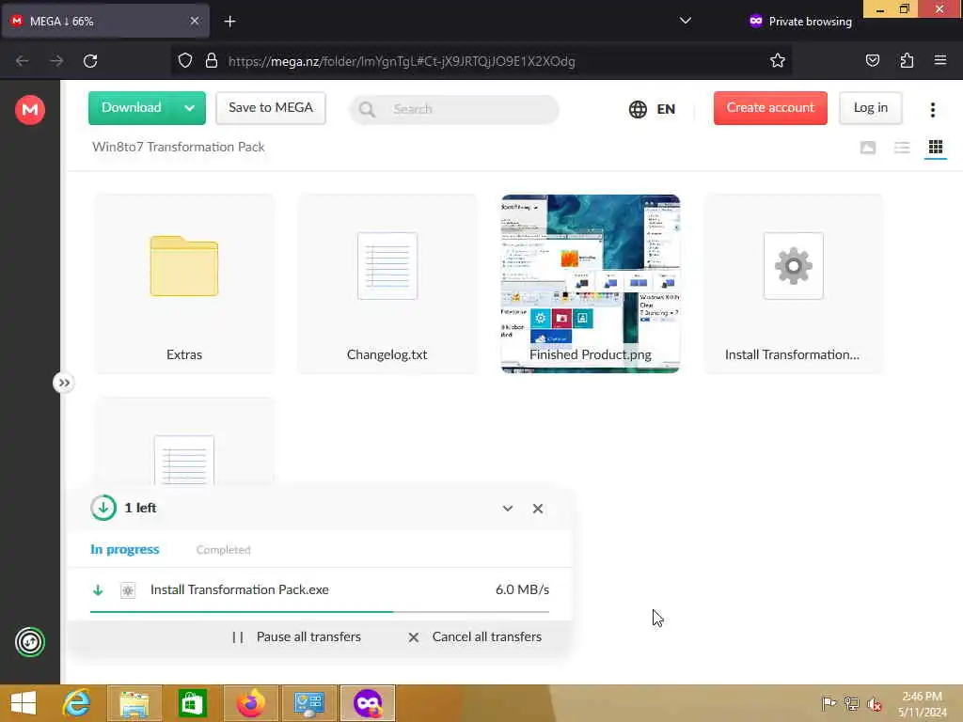Click the Control Panel taskbar icon

point(308,703)
